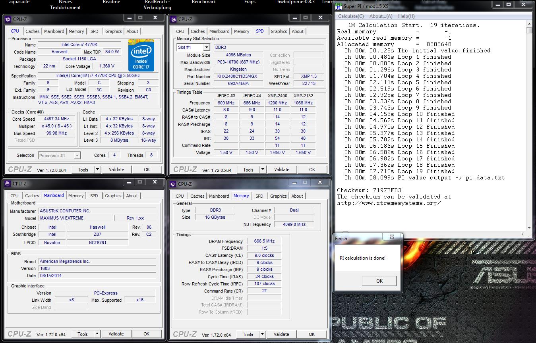Screen dimensions: 536x343
Task: Switch to SPD tab in Memory window
Action: click(259, 196)
